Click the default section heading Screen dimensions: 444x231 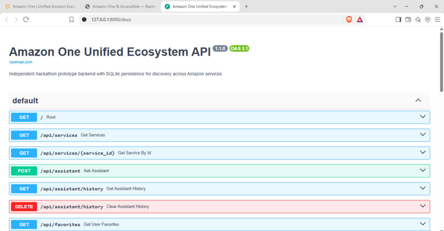(x=25, y=101)
